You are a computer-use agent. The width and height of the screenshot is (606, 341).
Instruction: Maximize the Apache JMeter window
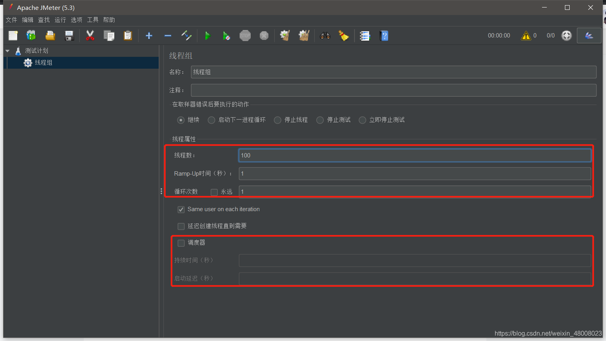click(x=567, y=7)
